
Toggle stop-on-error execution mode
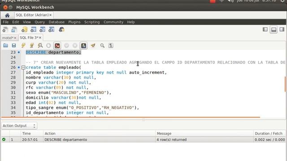pos(57,46)
